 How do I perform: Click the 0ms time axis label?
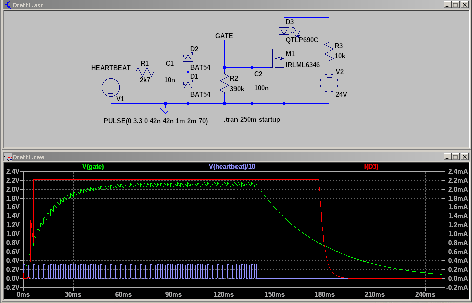coord(23,294)
